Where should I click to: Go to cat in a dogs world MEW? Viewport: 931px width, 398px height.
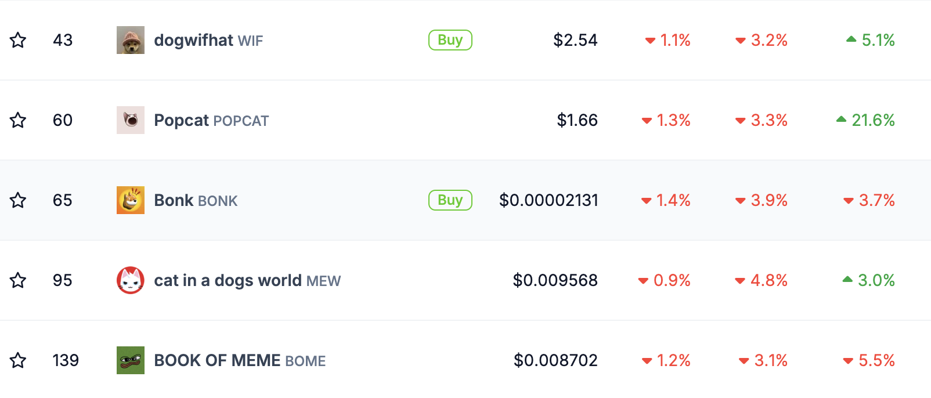(x=247, y=280)
